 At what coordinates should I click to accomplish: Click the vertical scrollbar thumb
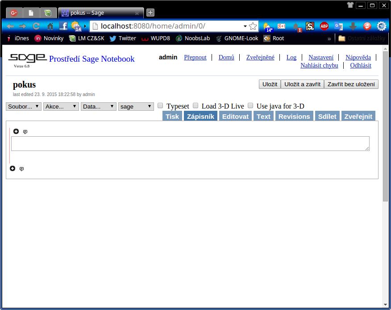coord(385,126)
